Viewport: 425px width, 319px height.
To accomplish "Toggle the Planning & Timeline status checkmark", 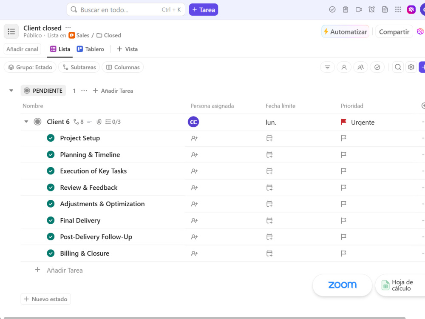I will (x=51, y=155).
